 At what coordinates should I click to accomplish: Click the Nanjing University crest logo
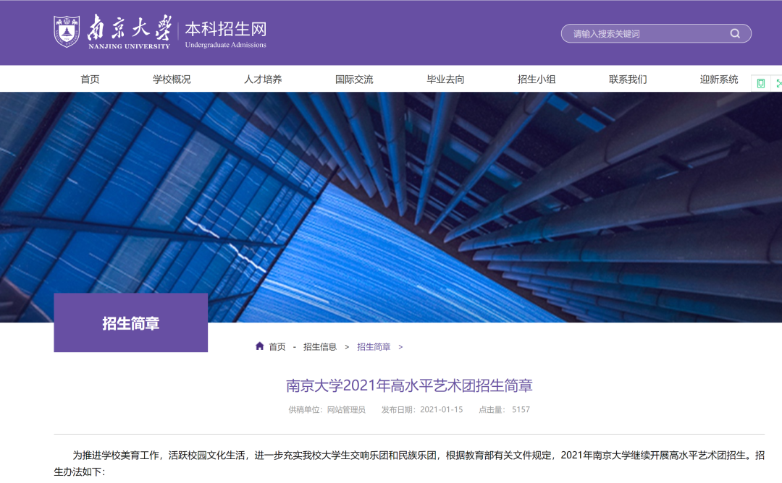pos(67,32)
